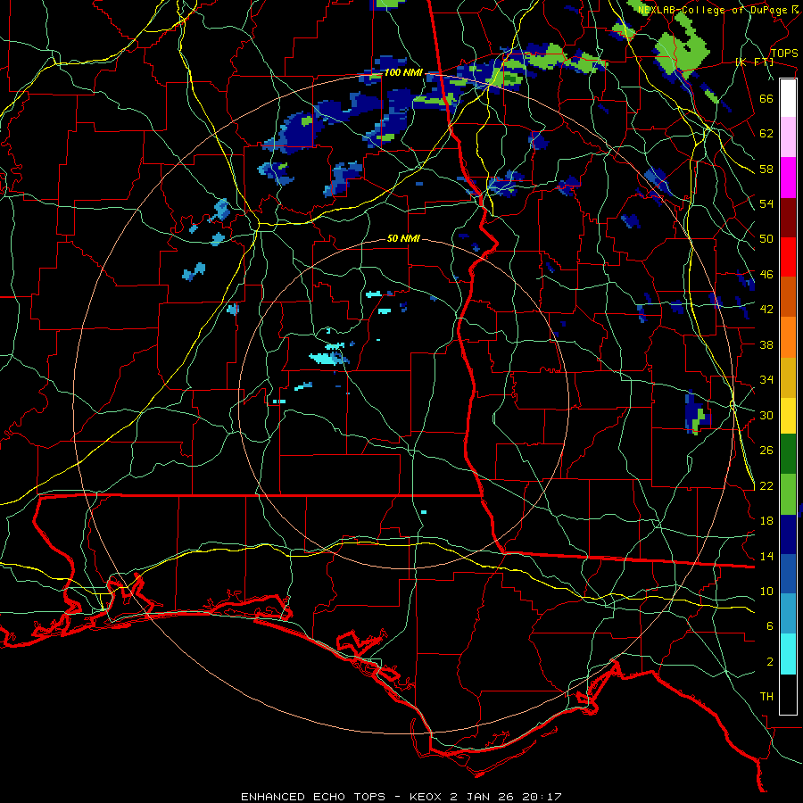Click the medium blue legend swatch
Image resolution: width=803 pixels, height=803 pixels.
[788, 574]
